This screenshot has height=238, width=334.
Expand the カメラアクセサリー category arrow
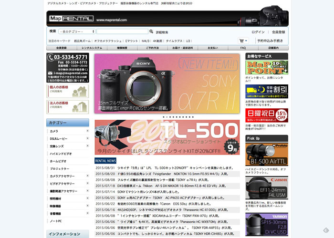87,176
